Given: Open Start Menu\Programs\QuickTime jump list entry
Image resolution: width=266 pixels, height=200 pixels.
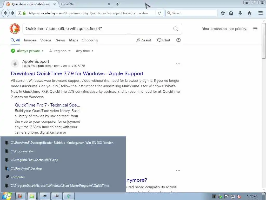Looking at the screenshot, I should pyautogui.click(x=63, y=185).
